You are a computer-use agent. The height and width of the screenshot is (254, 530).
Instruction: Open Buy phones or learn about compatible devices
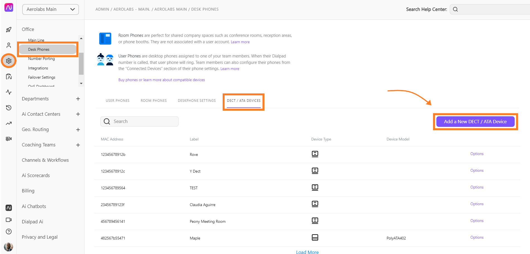tap(162, 80)
